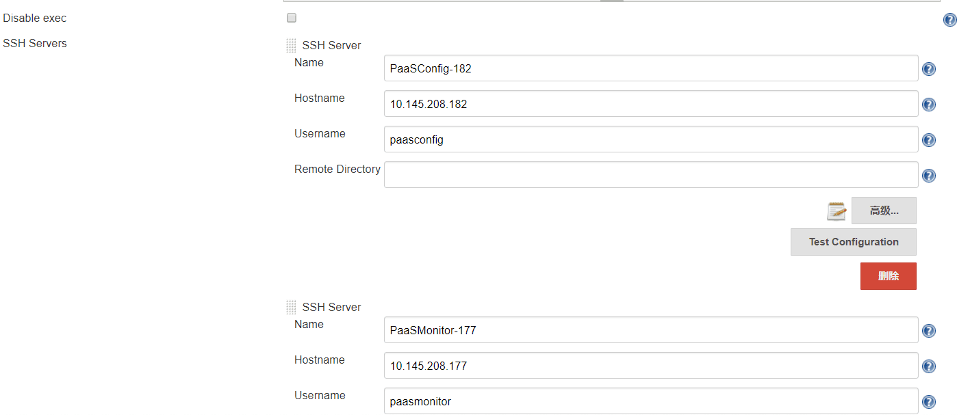
Task: Click the Test Configuration button
Action: click(x=853, y=242)
